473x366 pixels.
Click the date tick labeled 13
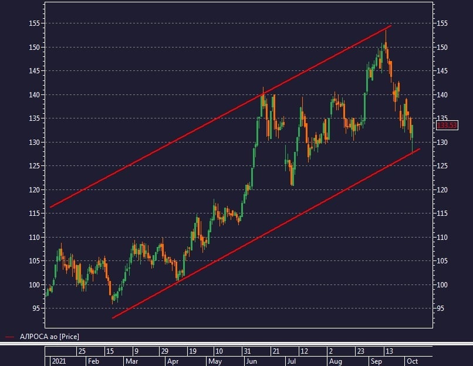point(389,351)
